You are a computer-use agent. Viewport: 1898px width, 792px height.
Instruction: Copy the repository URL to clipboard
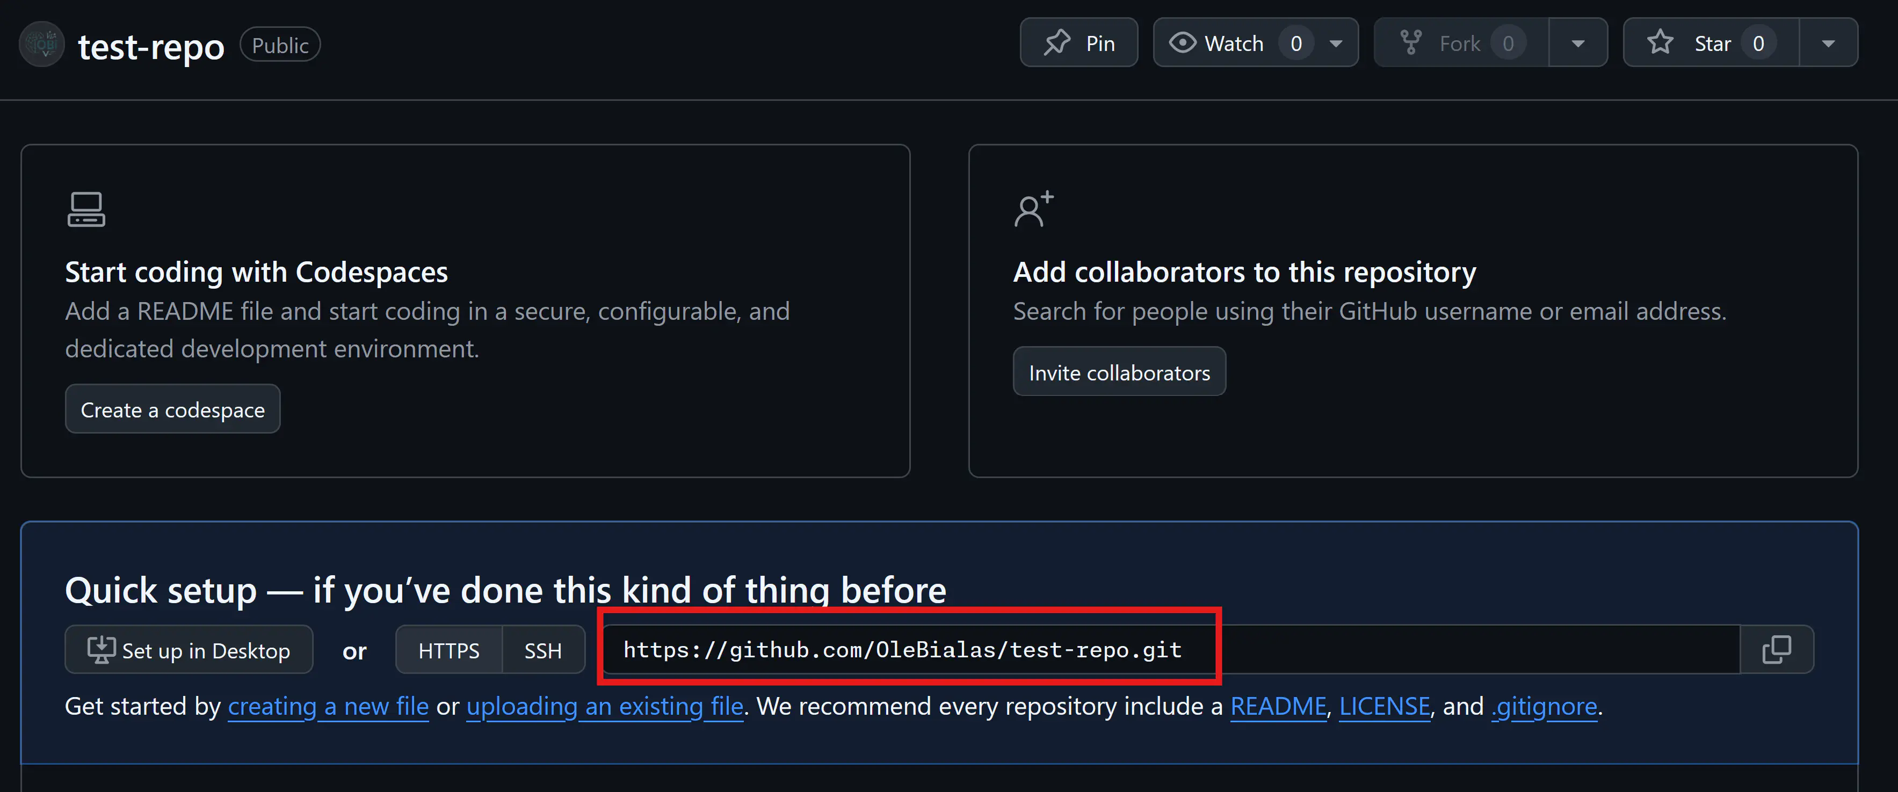point(1776,650)
